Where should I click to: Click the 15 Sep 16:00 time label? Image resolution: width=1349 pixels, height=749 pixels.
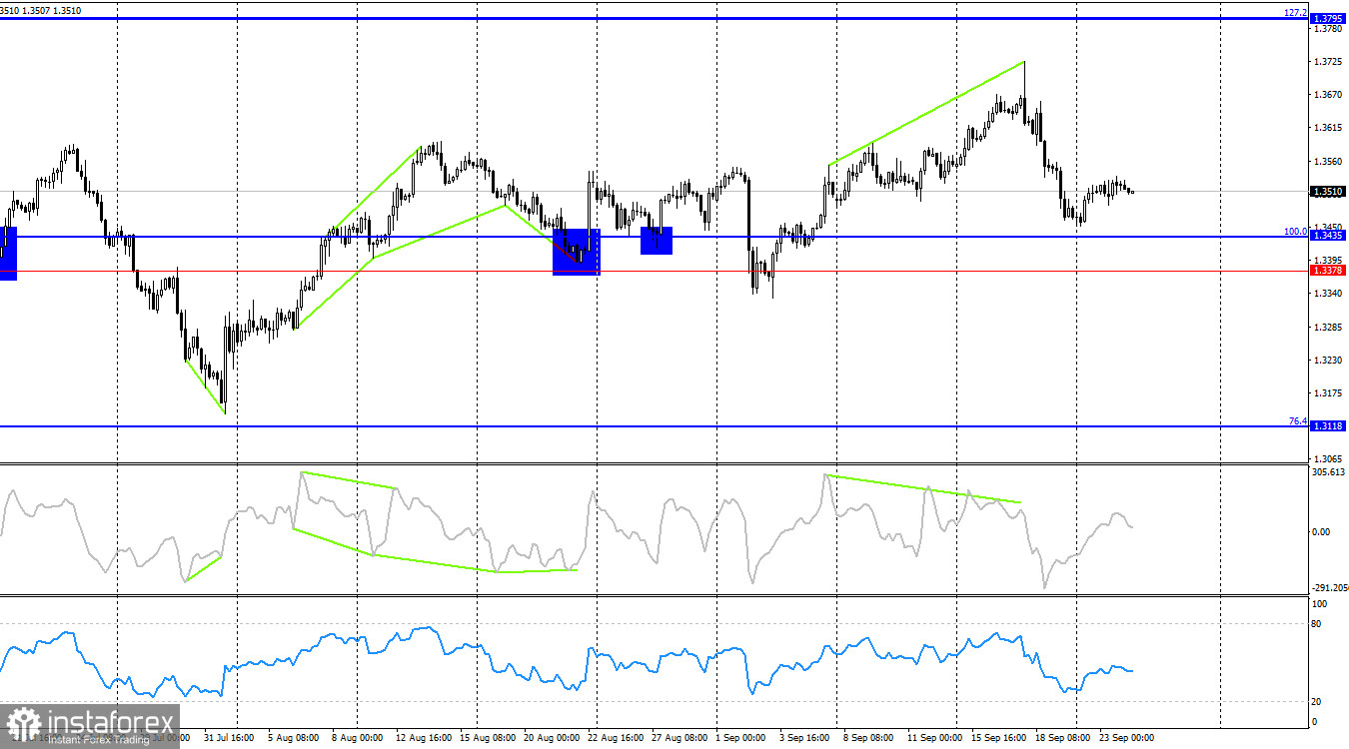[x=1001, y=738]
